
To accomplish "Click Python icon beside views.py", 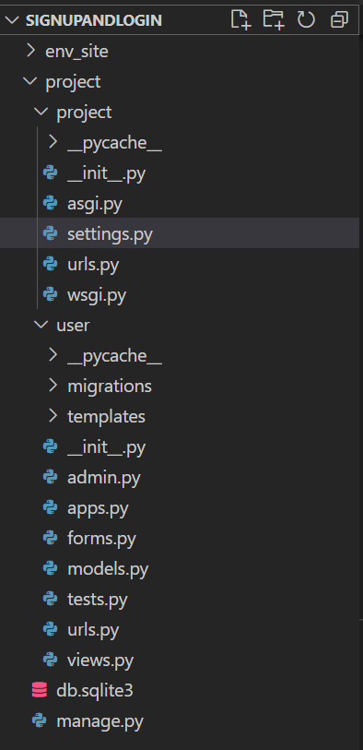I will pyautogui.click(x=50, y=660).
